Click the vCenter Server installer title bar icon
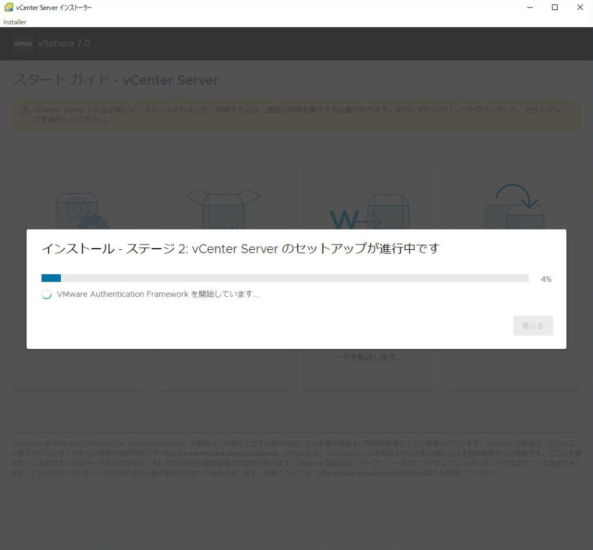The height and width of the screenshot is (550, 593). pos(8,7)
